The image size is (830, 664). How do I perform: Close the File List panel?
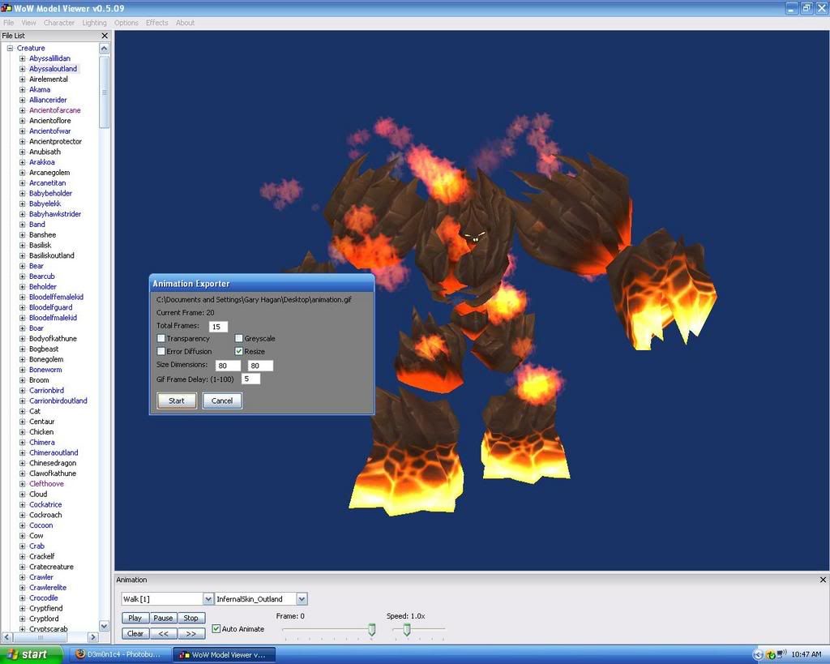pos(105,36)
